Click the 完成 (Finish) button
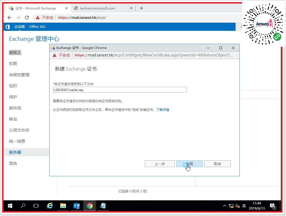Screen dimensions: 286x216 tap(189, 164)
